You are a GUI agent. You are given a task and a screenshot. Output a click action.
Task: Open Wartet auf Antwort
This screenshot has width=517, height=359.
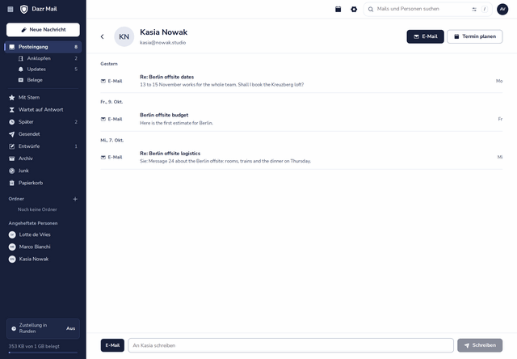[x=43, y=110]
